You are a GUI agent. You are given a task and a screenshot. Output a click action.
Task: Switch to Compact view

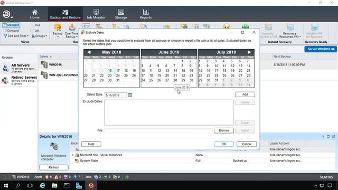tap(11, 31)
